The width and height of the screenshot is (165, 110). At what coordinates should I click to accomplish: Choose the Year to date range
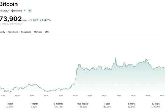[x=82, y=105]
